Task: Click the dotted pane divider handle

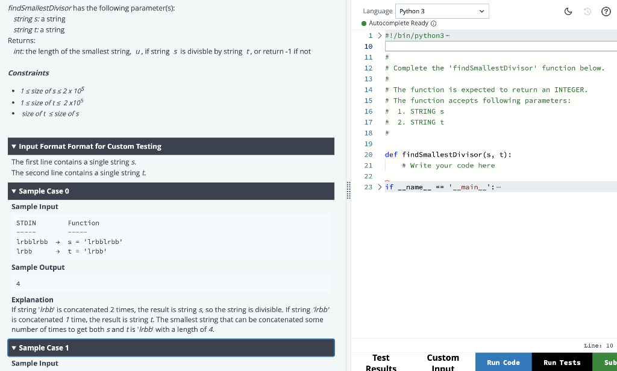Action: [x=348, y=191]
